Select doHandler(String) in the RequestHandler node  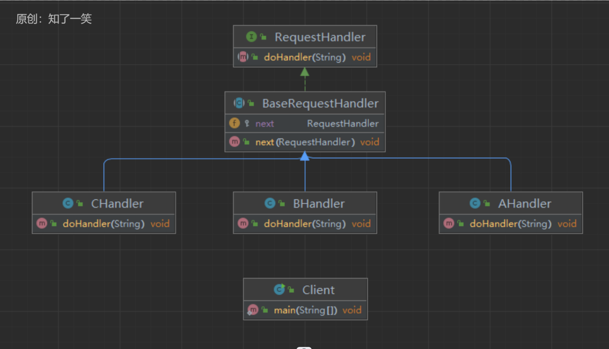point(305,57)
